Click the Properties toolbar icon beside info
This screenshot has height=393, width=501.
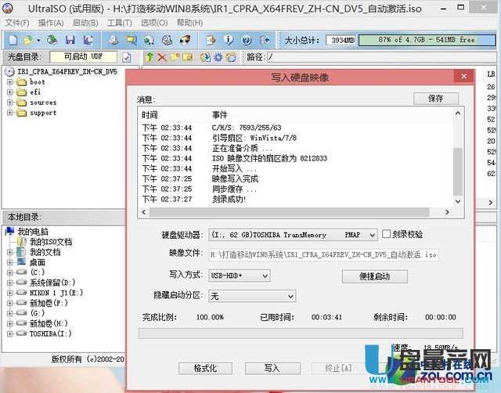pos(211,40)
